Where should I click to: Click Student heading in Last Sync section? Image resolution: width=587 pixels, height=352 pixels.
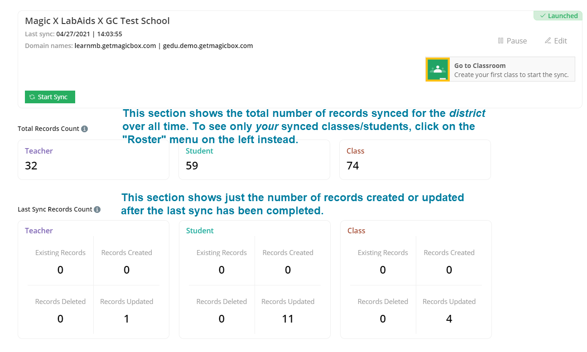200,231
